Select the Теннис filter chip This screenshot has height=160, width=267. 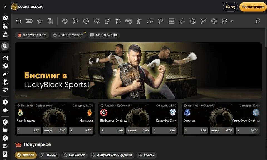[49, 155]
